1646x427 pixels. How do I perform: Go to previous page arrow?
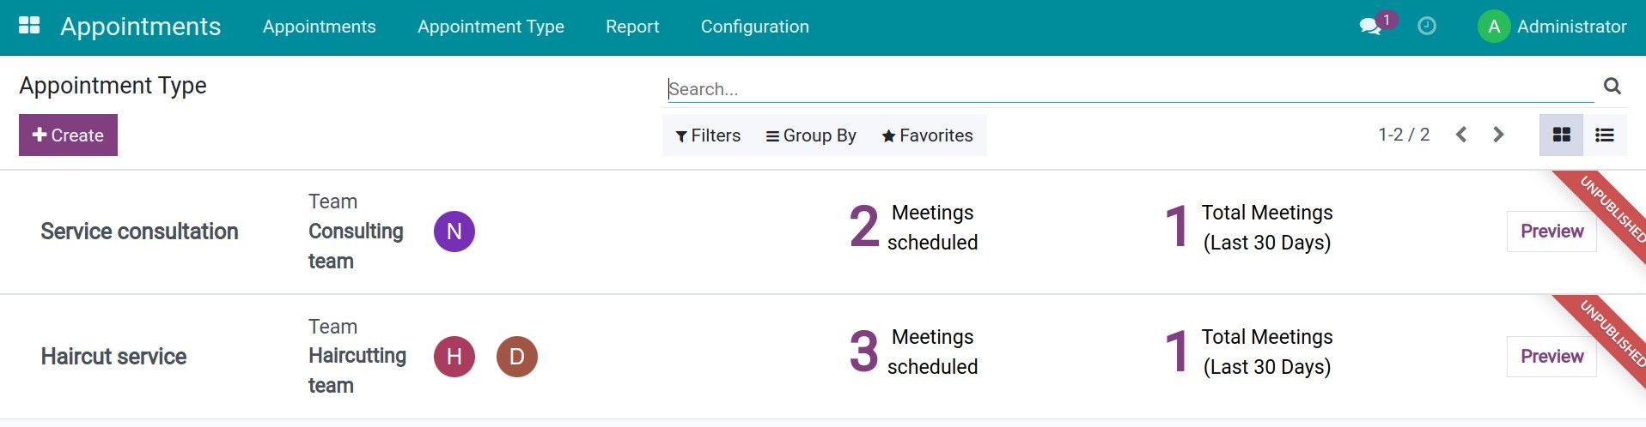(x=1461, y=135)
